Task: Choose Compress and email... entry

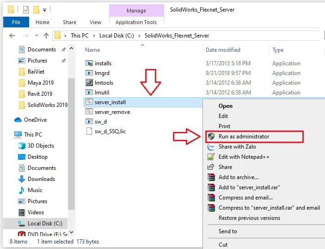Action: (x=245, y=198)
